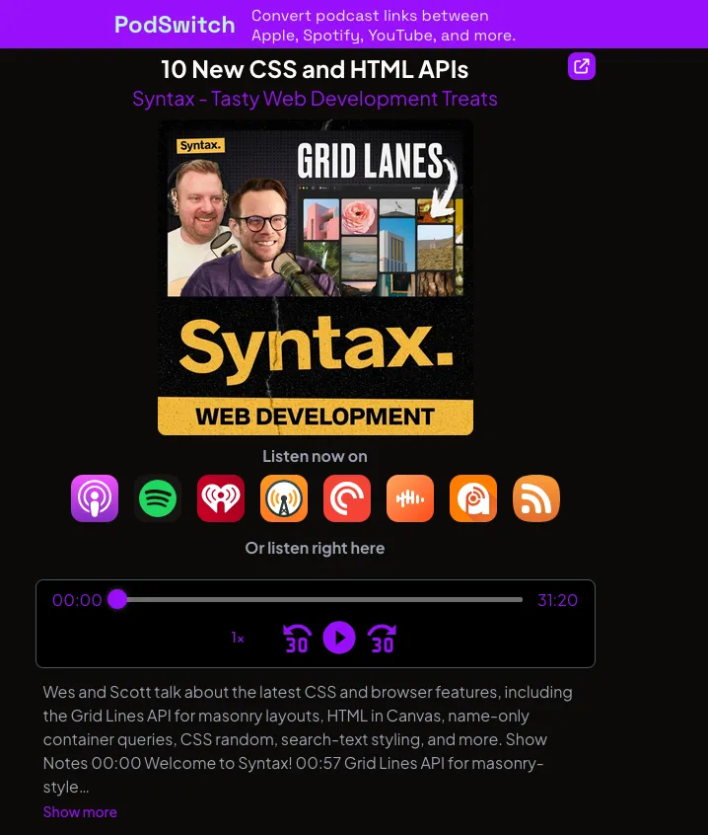
Task: Click the Convert podcast links tagline
Action: pos(383,26)
